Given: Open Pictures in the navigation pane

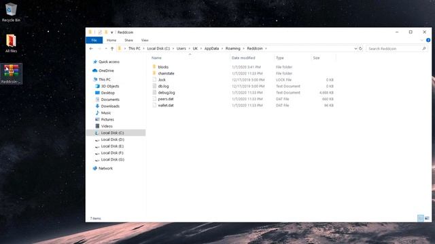Looking at the screenshot, I should (x=107, y=119).
